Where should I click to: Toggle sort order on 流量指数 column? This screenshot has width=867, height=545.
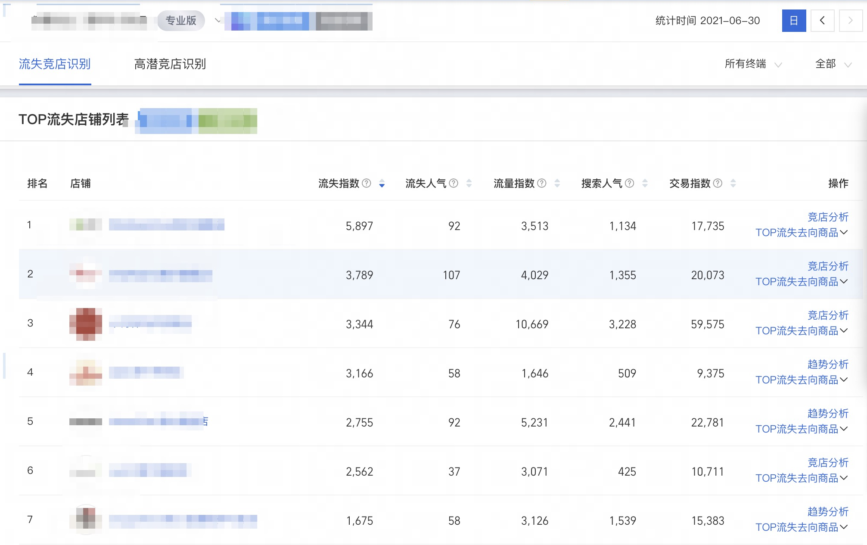pyautogui.click(x=557, y=183)
